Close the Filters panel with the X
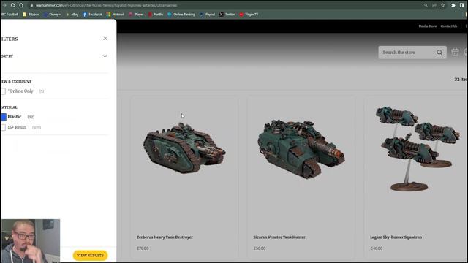Viewport: 468px width, 263px height. pos(105,38)
